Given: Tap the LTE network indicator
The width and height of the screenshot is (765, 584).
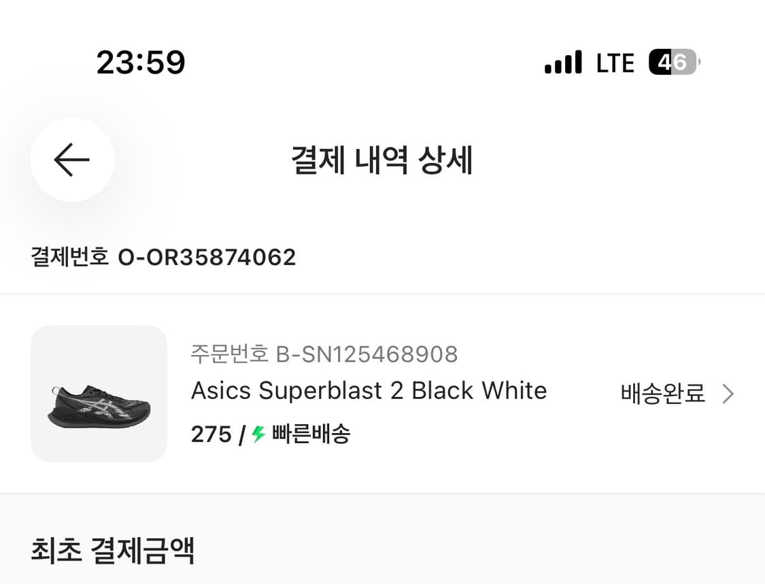Looking at the screenshot, I should (614, 63).
